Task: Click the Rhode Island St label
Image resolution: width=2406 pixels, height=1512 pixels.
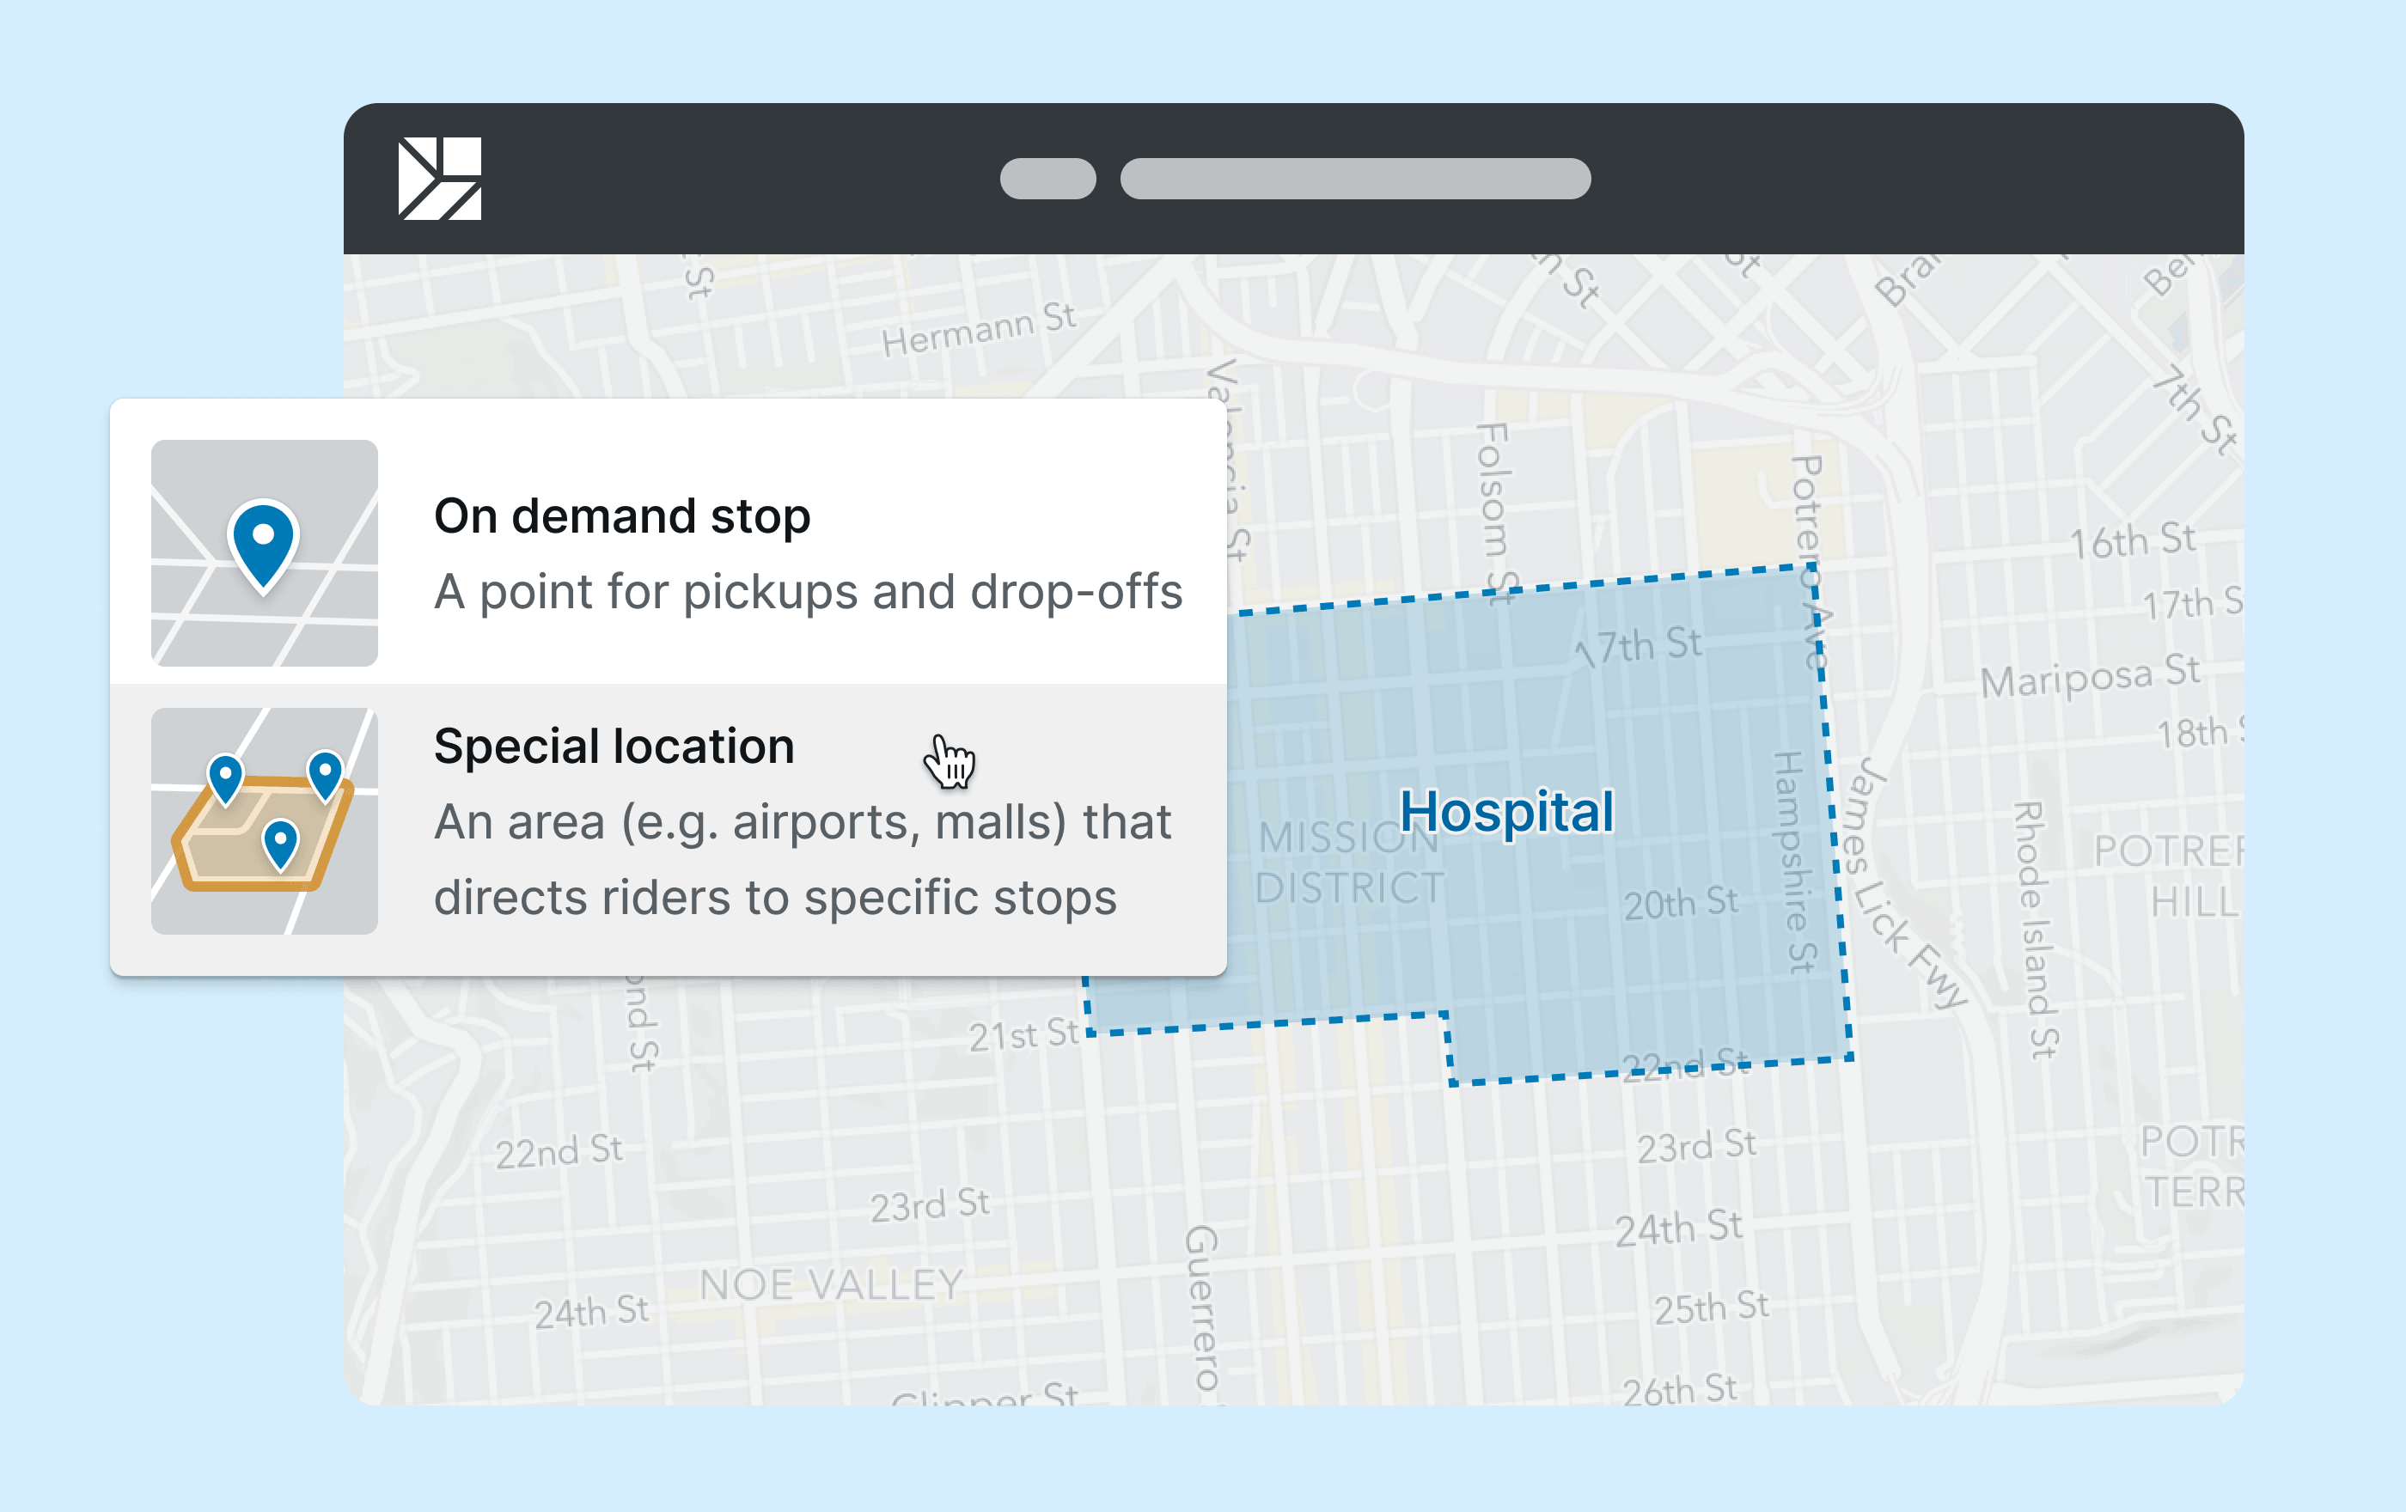Action: click(2034, 930)
